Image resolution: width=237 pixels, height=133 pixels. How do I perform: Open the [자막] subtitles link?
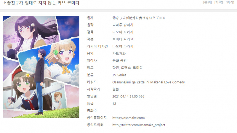tap(219, 2)
